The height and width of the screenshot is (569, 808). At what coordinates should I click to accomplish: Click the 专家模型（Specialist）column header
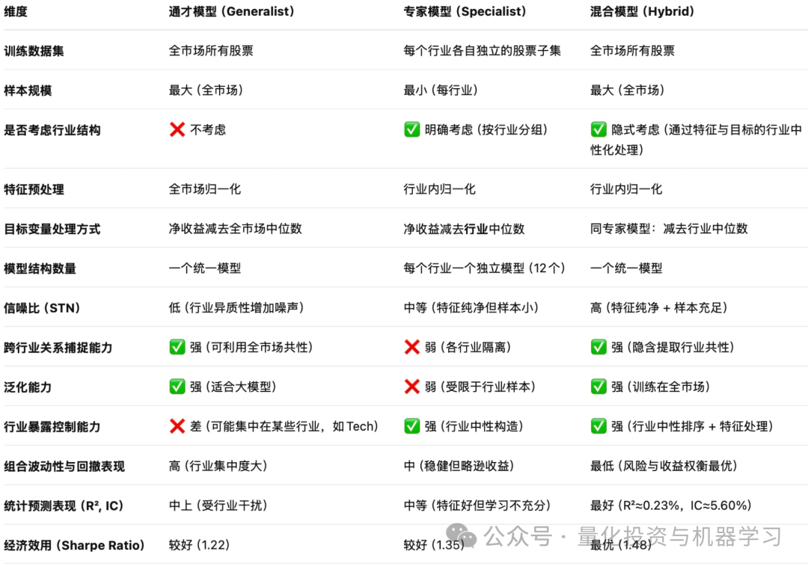point(465,11)
